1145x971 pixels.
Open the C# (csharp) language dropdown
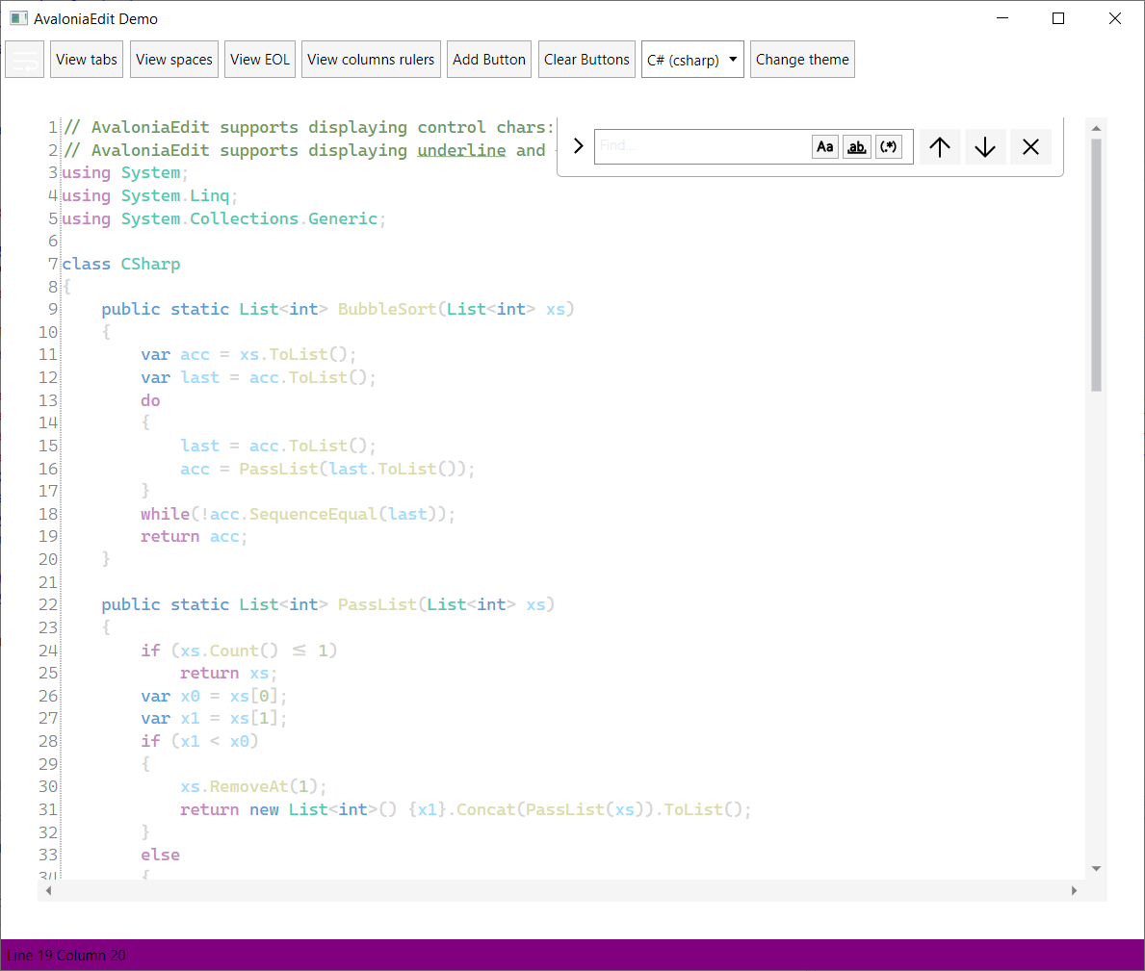[692, 59]
